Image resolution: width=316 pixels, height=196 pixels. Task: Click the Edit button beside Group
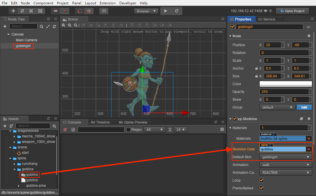click(304, 107)
